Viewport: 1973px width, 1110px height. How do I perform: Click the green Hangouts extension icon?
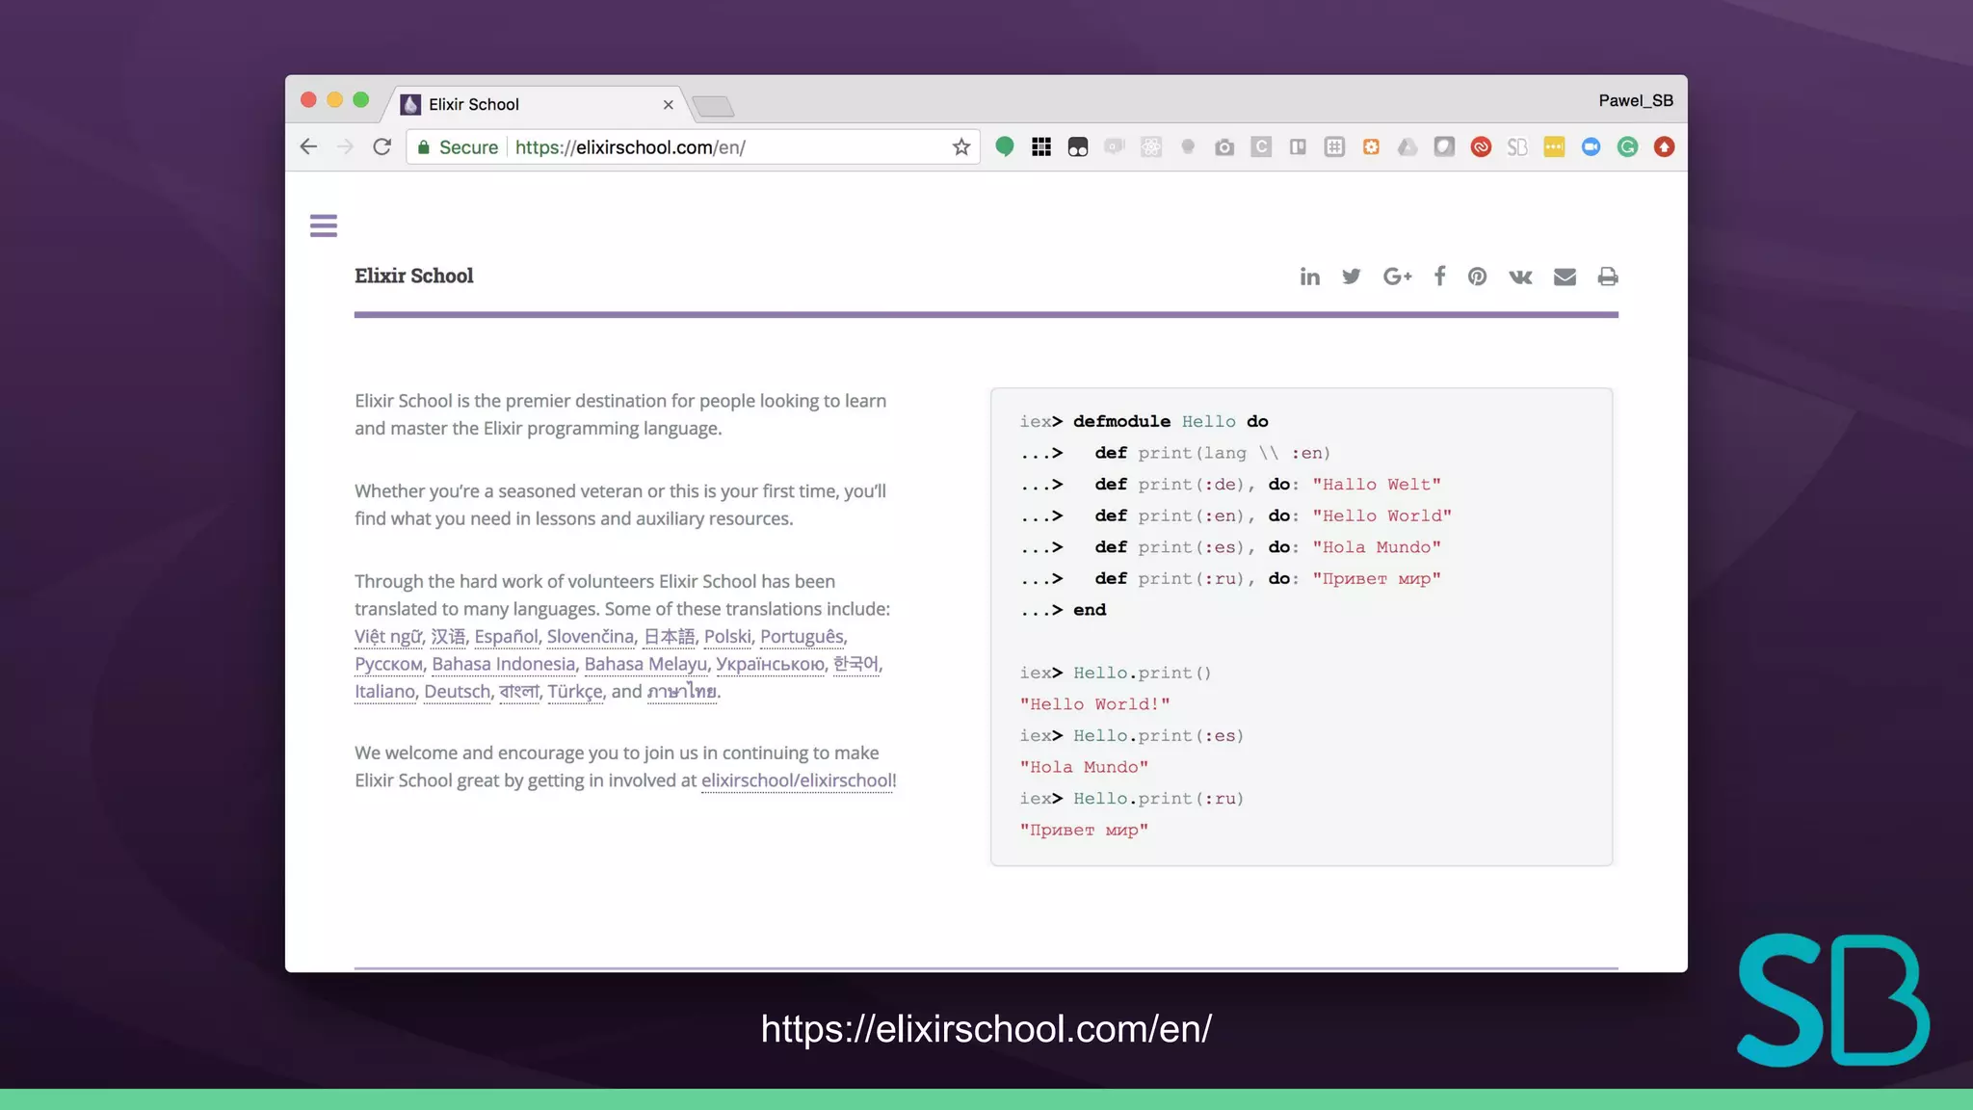[1005, 146]
